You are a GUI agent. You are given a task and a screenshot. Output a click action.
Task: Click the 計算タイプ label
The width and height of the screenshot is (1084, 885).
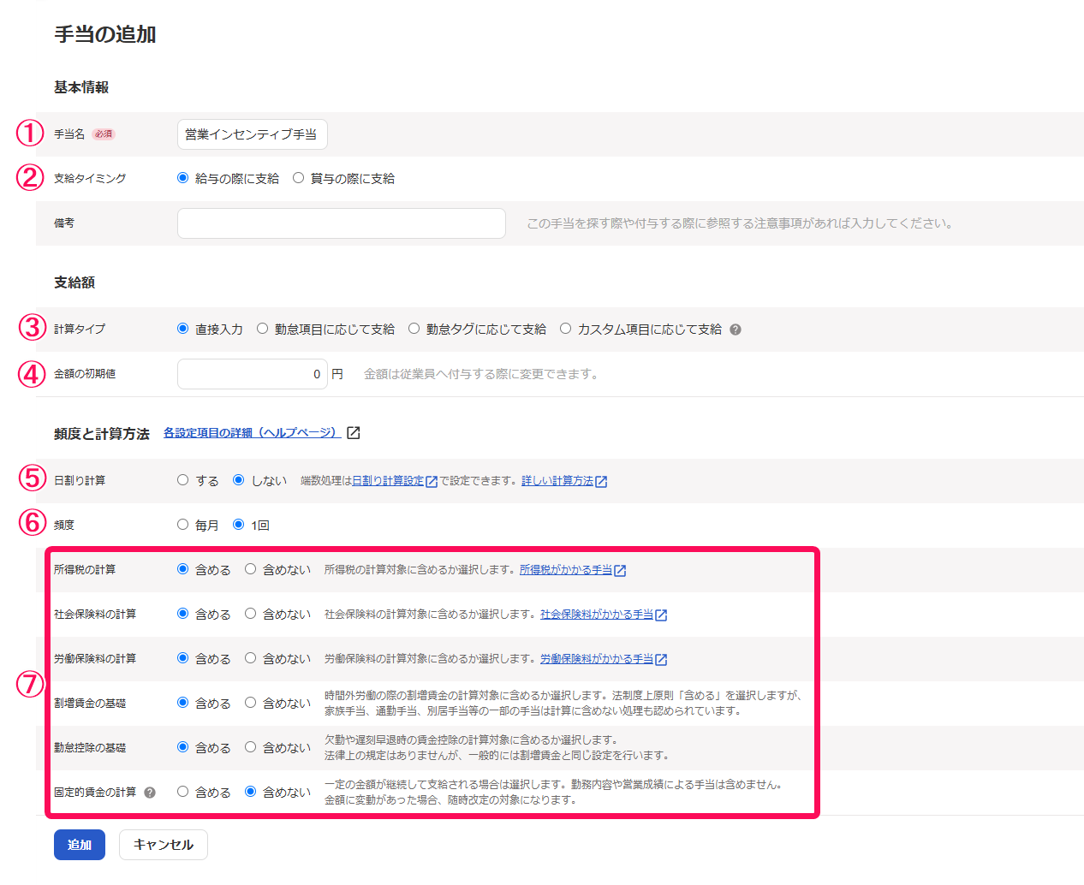click(80, 330)
